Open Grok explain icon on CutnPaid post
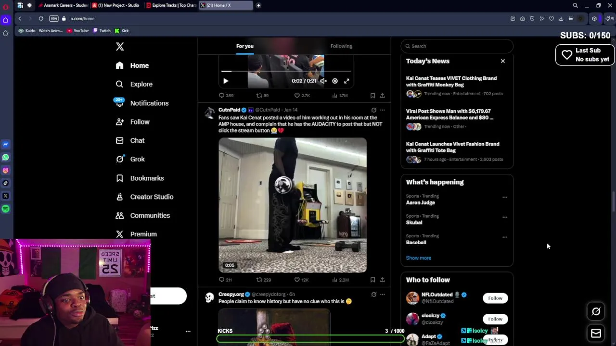Image resolution: width=616 pixels, height=346 pixels. click(x=373, y=110)
